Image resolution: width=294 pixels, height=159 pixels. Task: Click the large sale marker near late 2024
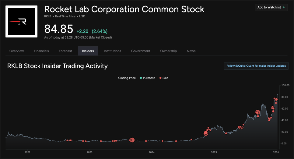pos(206,133)
